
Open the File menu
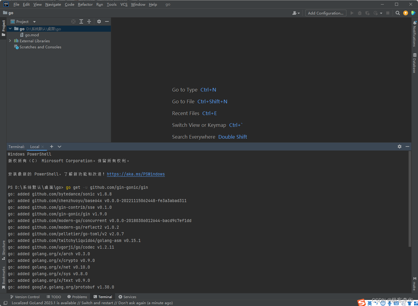[16, 5]
